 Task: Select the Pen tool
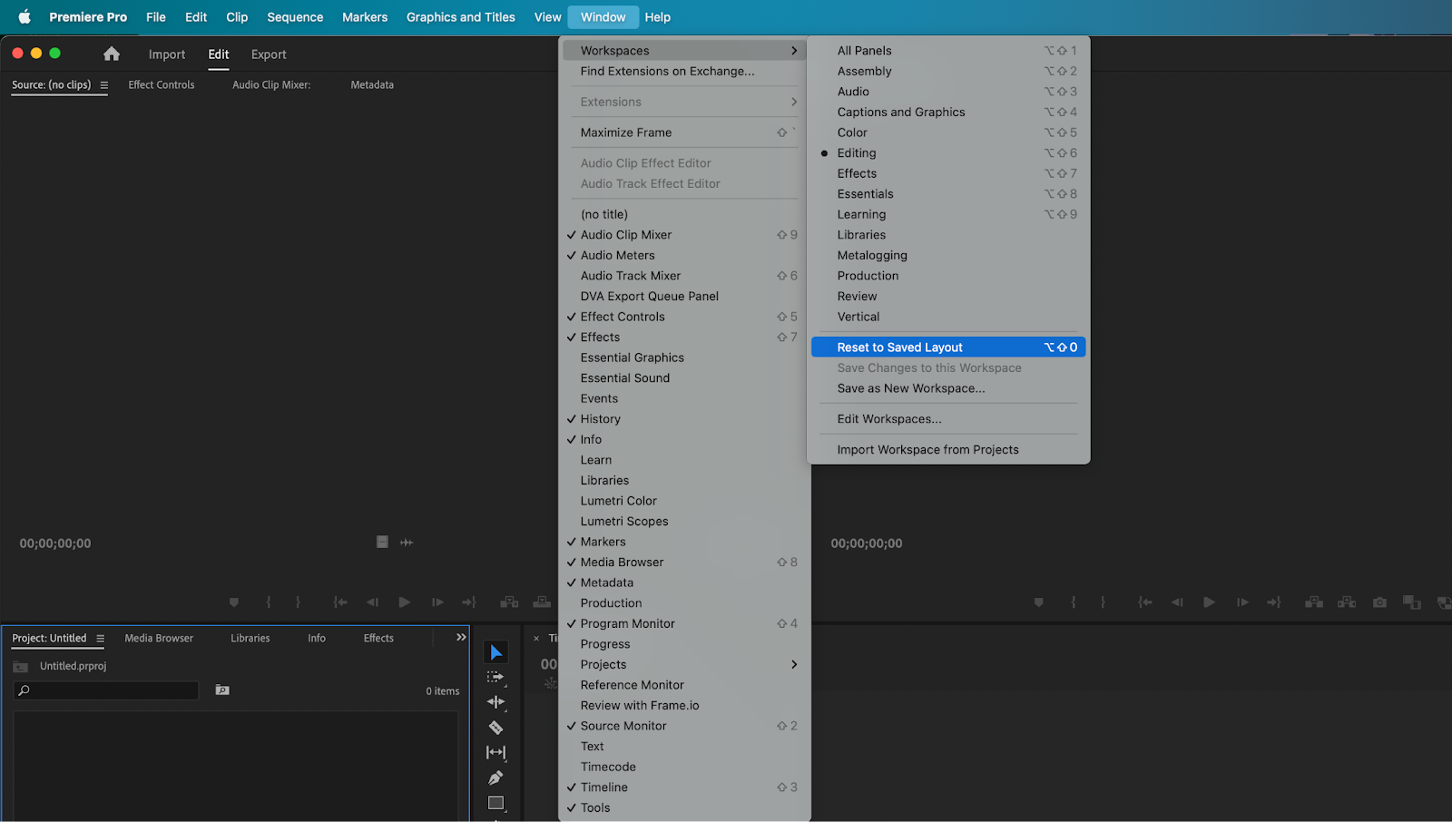[x=495, y=778]
